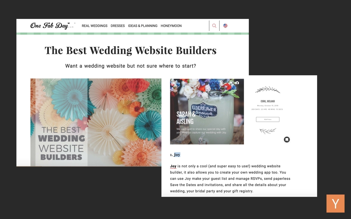
Task: Click the orange Y logo
Action: (x=335, y=203)
